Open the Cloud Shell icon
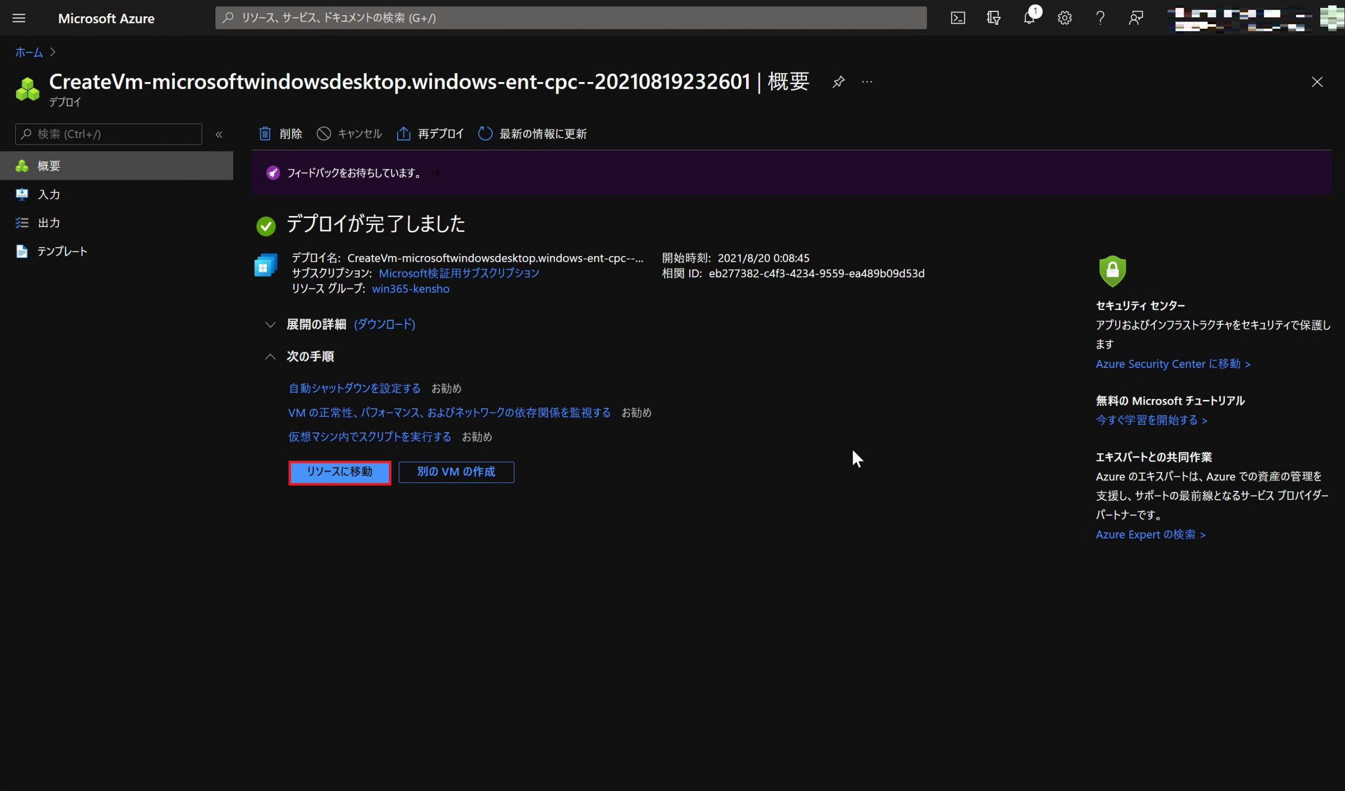Viewport: 1345px width, 791px height. click(x=957, y=18)
